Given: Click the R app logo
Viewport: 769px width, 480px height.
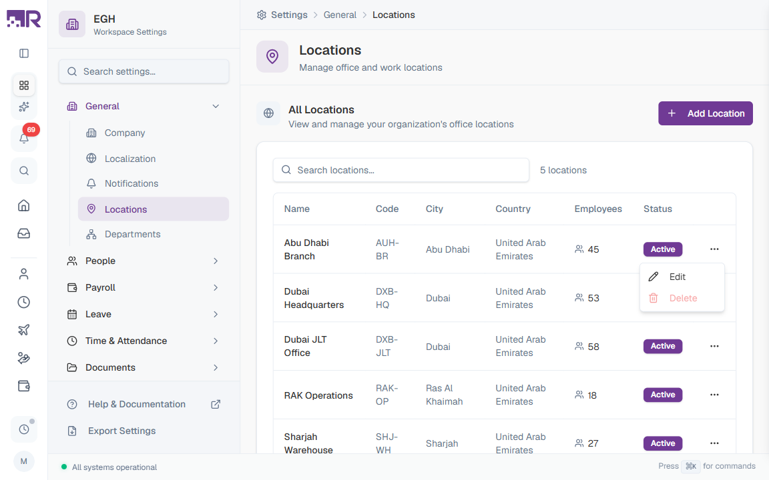Looking at the screenshot, I should point(23,19).
